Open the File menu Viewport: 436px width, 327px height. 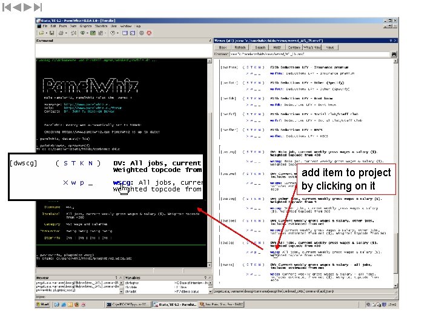click(x=45, y=26)
